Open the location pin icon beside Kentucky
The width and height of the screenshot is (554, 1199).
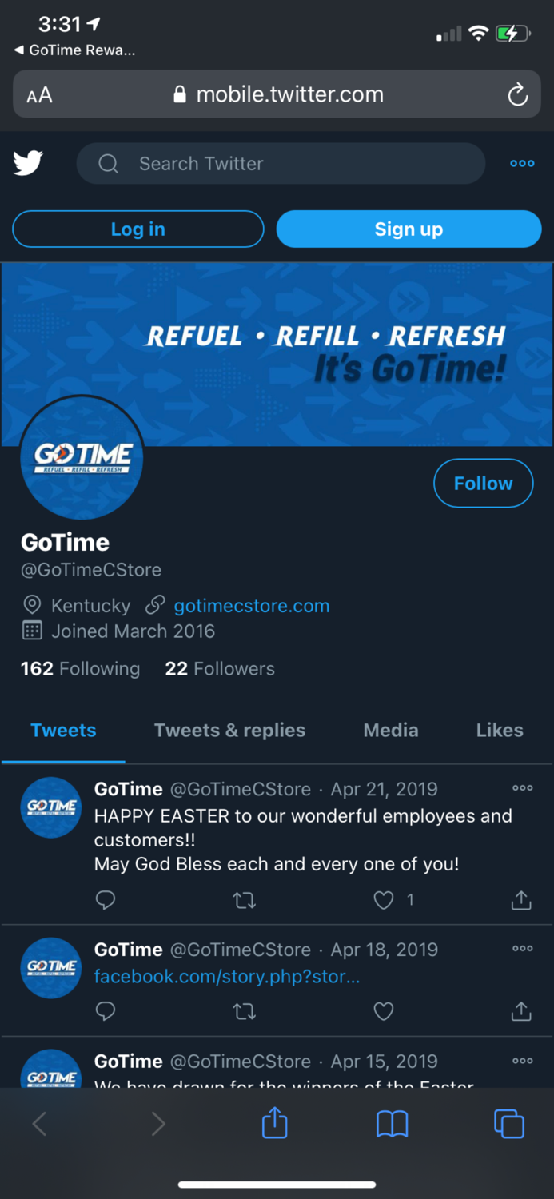click(x=32, y=605)
